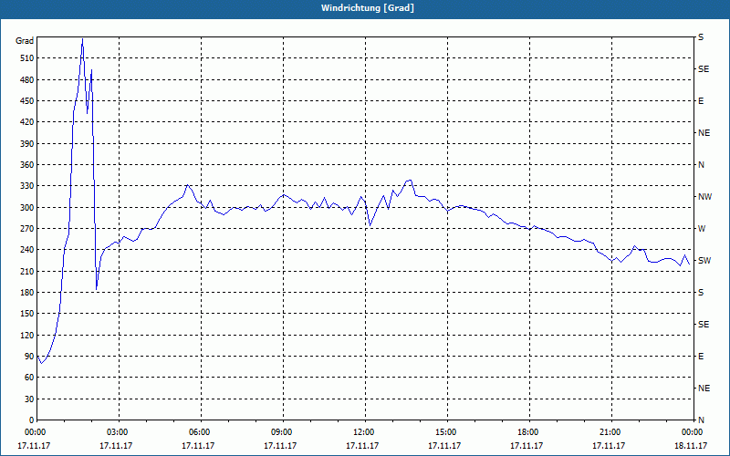Click compass label N at the 360 level

[x=701, y=165]
